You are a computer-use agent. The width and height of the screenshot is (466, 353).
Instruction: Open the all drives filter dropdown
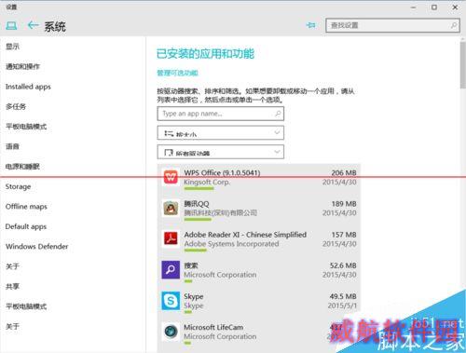[x=221, y=152]
